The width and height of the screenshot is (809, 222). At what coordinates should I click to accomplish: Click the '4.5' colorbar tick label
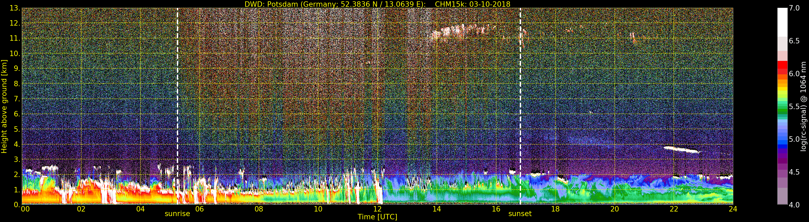794,172
